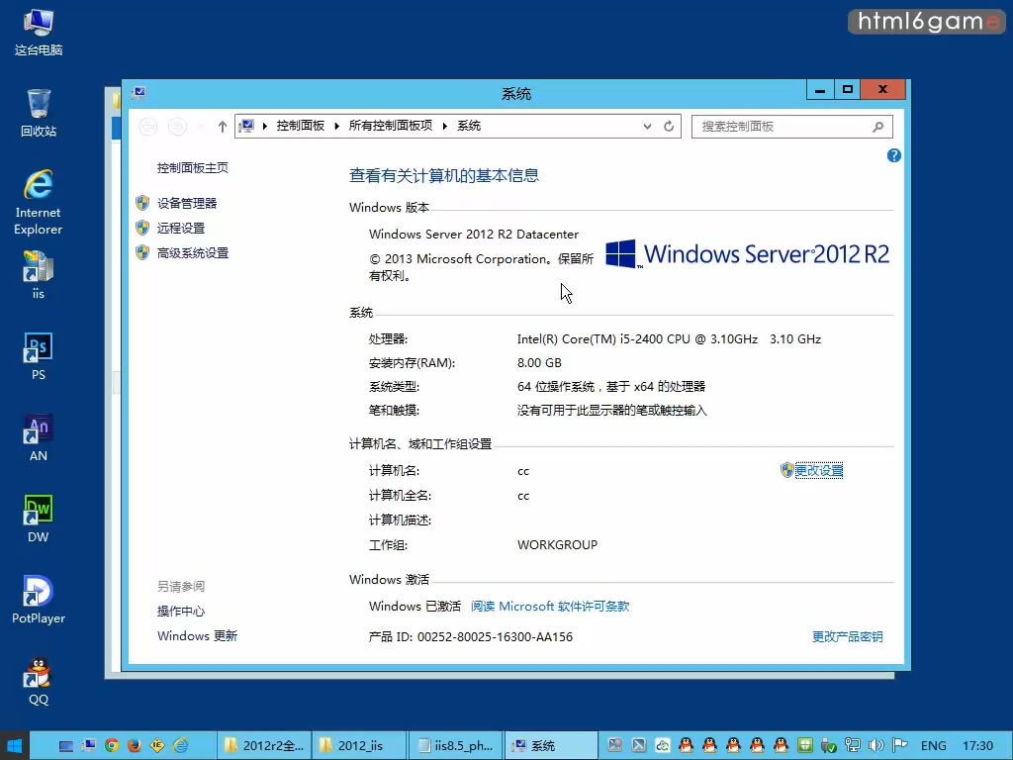The image size is (1013, 760).
Task: Click the show desktop quick-launch icon
Action: [x=65, y=746]
